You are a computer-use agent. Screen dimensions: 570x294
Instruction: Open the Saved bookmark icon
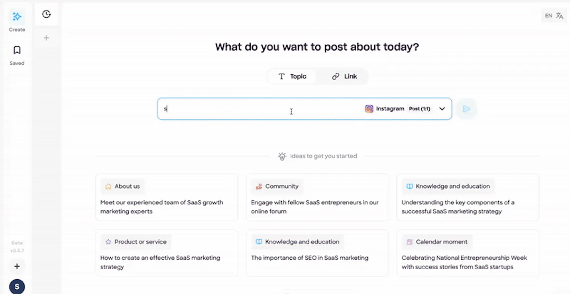[x=17, y=50]
